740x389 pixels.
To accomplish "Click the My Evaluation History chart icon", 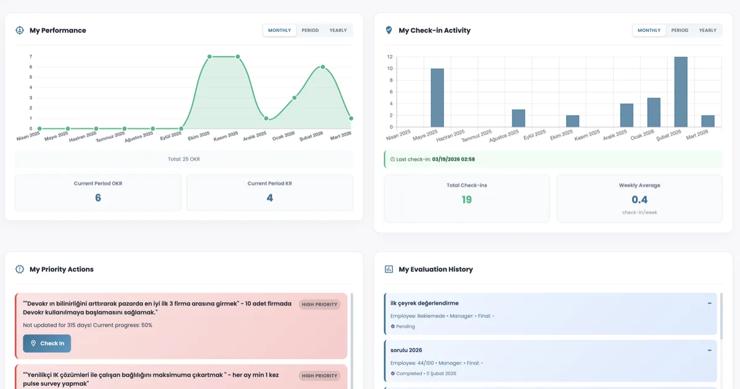I will [x=388, y=269].
